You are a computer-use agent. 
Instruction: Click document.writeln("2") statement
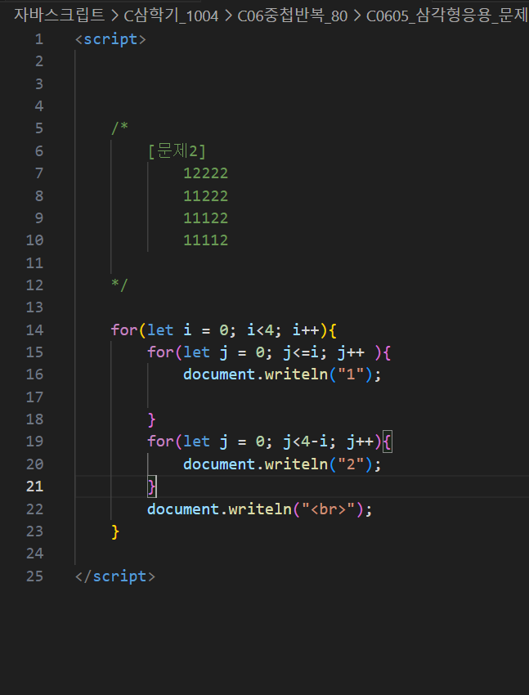click(x=282, y=464)
